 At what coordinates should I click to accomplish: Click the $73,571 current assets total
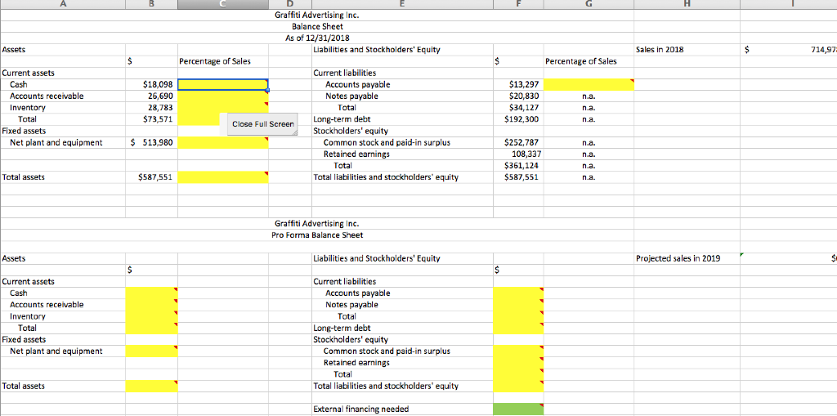tap(151, 119)
